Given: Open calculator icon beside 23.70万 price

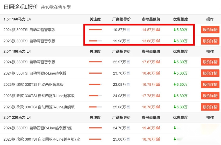Looking at the screenshot, I should tap(128, 73).
